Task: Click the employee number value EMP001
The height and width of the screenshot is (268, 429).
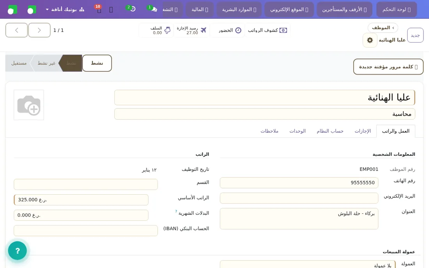Action: [369, 169]
